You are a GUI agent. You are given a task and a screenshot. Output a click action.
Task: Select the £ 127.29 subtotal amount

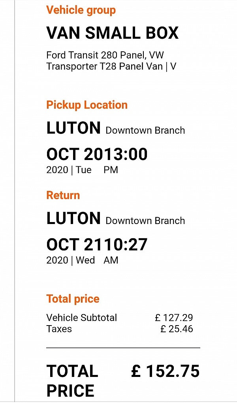(174, 318)
